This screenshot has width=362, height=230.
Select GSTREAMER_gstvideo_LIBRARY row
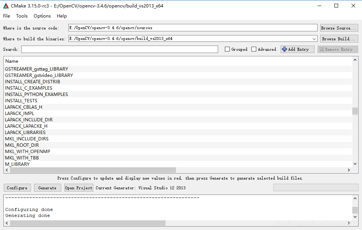(x=178, y=75)
